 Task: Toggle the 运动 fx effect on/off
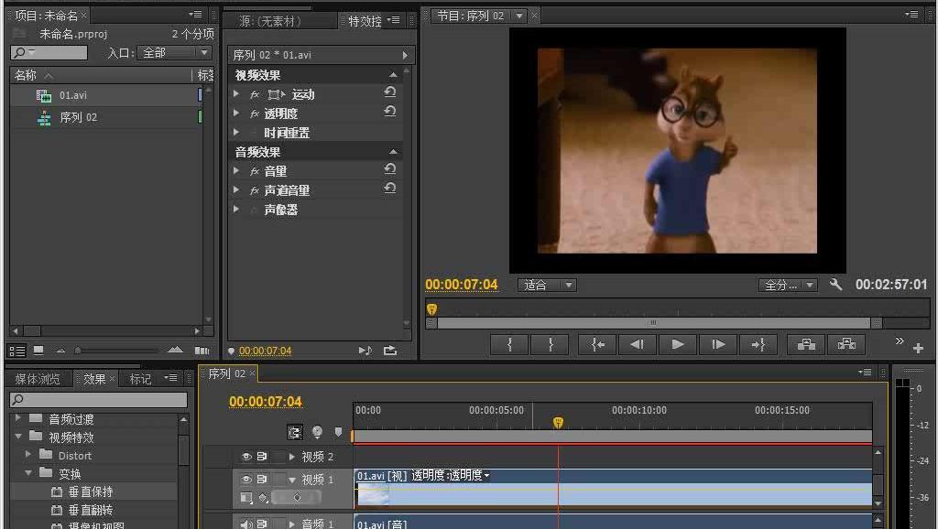pos(255,94)
